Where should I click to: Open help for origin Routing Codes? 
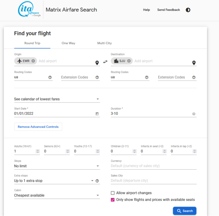click(x=50, y=77)
